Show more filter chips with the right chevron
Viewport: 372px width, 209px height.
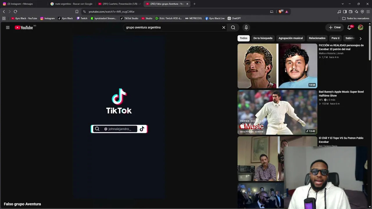click(360, 38)
